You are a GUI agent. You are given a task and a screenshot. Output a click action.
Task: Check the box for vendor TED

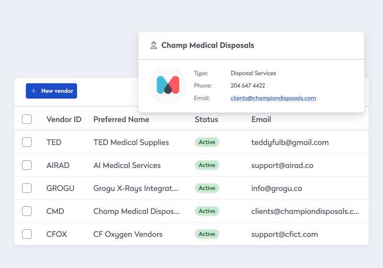(x=27, y=142)
